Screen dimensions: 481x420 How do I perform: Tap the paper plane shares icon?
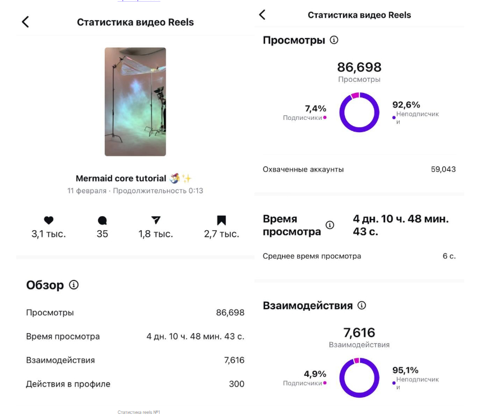coord(156,221)
